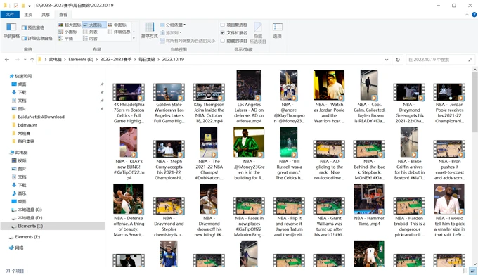The height and width of the screenshot is (275, 478).
Task: Click 此电脑 in the address breadcrumb
Action: tap(55, 60)
